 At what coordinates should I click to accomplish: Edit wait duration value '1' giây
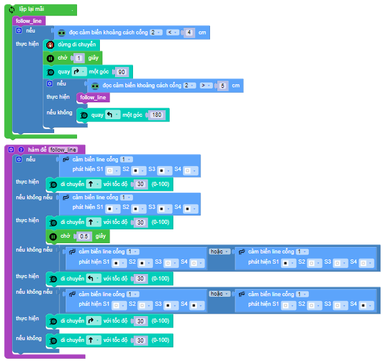pos(79,58)
